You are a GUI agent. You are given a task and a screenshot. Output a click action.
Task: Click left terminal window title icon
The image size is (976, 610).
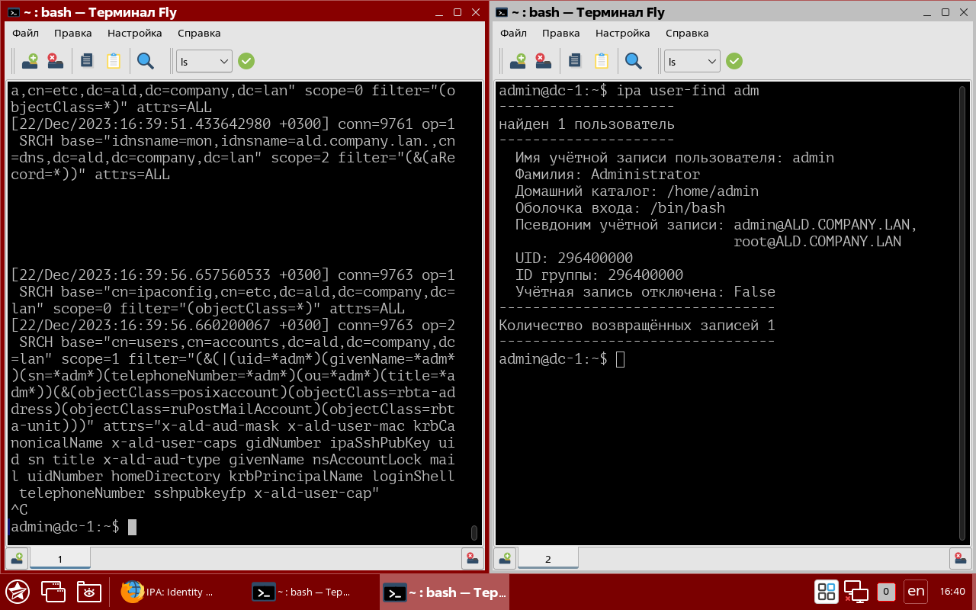click(14, 12)
